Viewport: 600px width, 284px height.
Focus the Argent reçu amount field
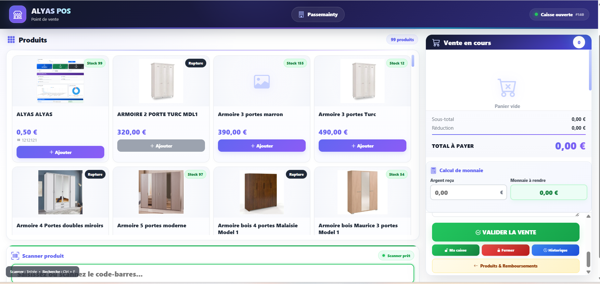(468, 193)
